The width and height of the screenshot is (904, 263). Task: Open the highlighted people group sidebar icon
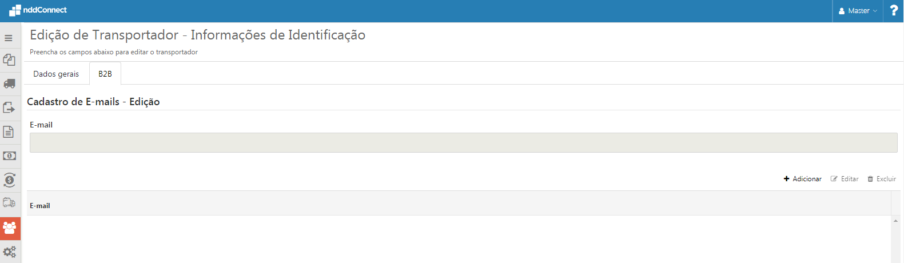[x=10, y=228]
